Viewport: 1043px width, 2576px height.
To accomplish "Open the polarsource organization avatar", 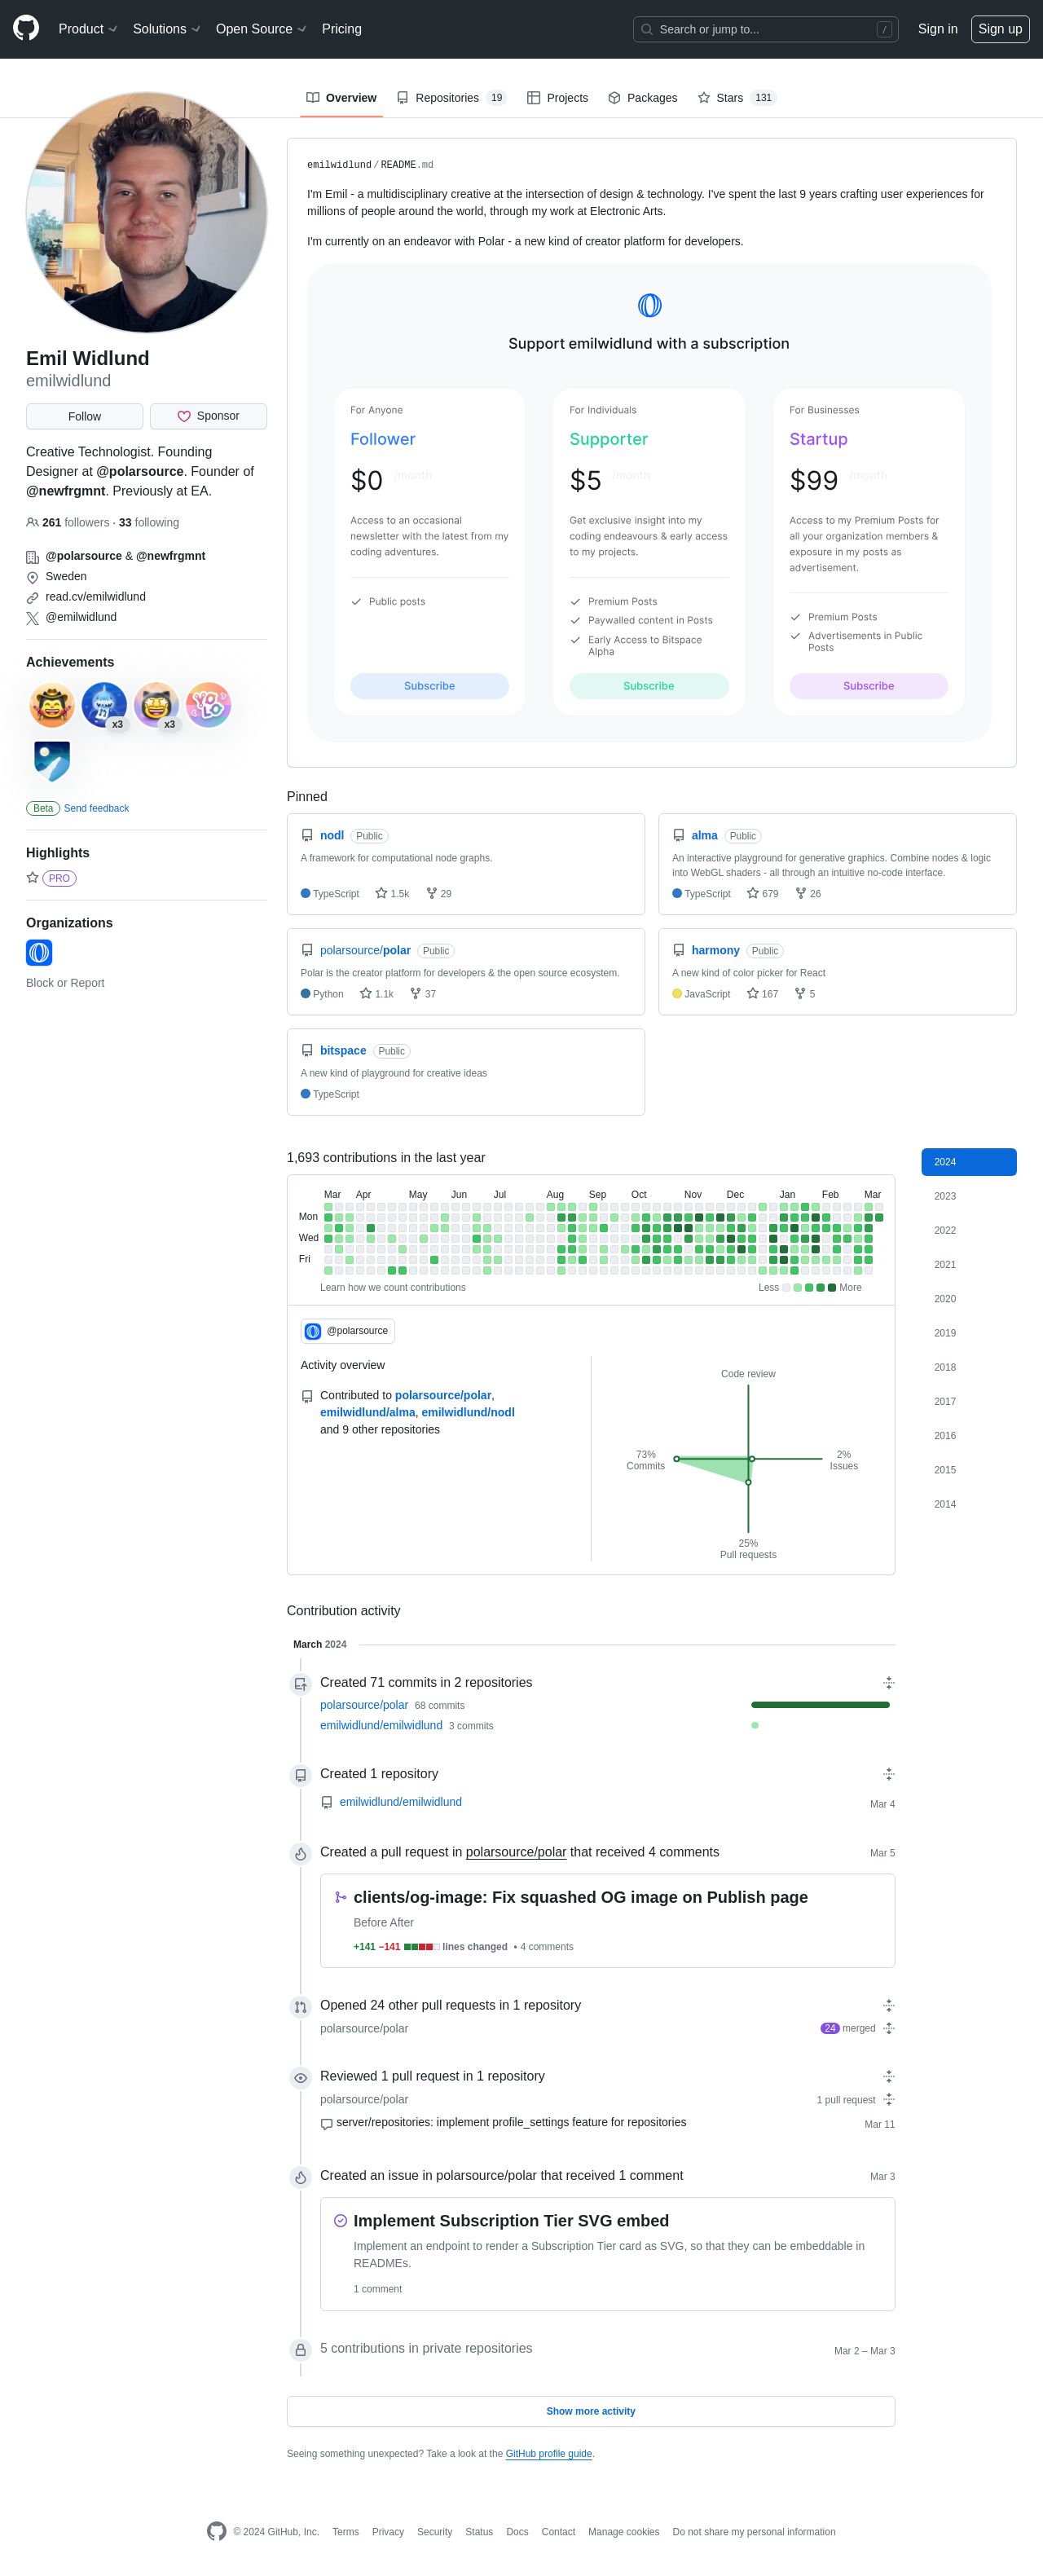I will (39, 952).
